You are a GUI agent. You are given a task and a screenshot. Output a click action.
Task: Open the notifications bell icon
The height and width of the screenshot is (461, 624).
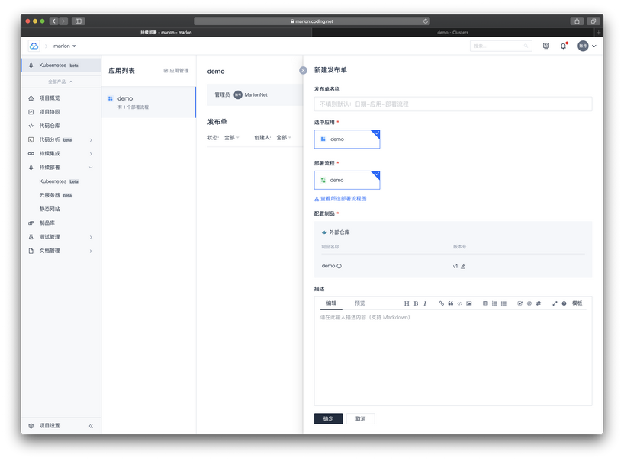point(563,46)
